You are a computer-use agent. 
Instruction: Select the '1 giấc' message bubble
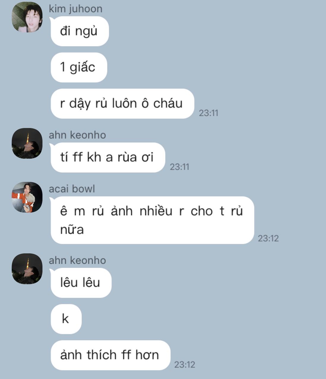79,67
